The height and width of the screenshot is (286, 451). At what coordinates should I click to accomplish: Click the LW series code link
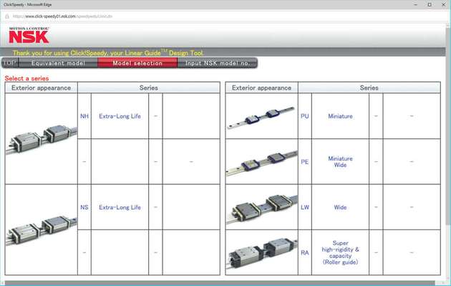coord(304,207)
